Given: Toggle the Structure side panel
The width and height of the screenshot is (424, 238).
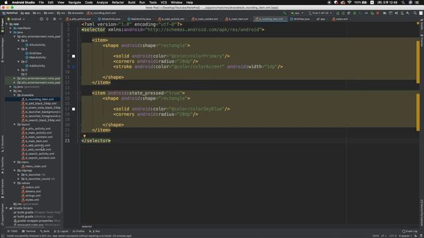Looking at the screenshot, I should pos(3,143).
